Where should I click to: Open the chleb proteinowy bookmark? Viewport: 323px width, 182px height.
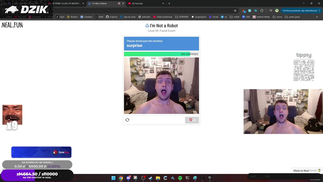pyautogui.click(x=163, y=17)
